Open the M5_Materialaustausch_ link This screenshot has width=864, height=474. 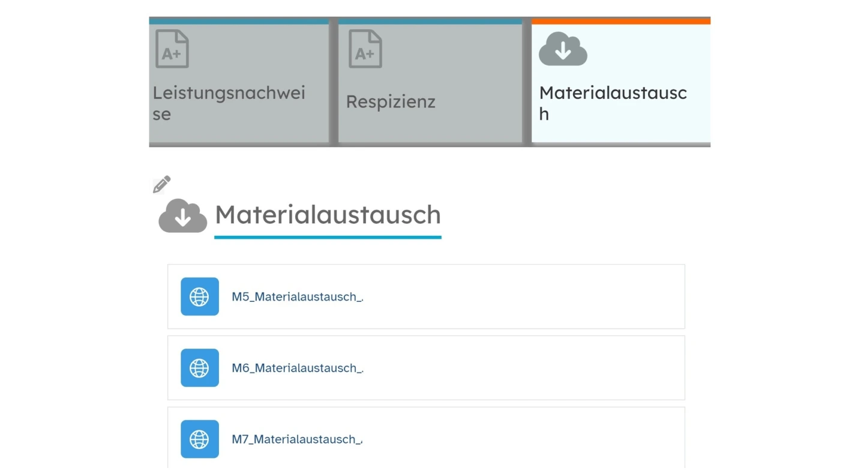(297, 297)
